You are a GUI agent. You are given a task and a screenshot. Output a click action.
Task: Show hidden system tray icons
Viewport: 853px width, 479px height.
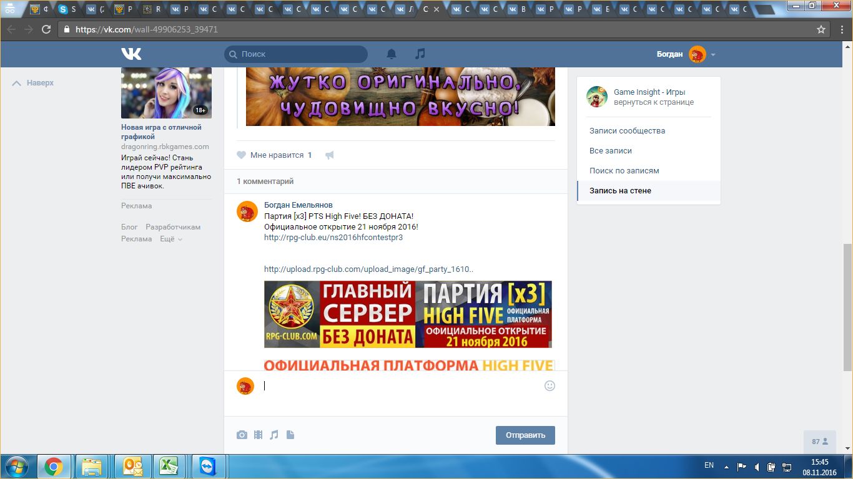(726, 466)
